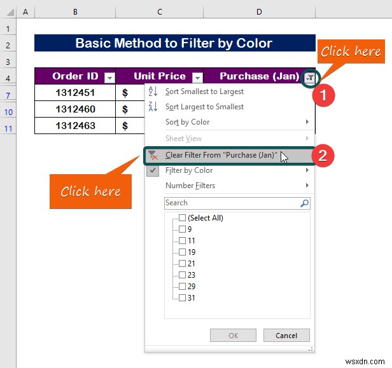392x368 pixels.
Task: Click the Select All corner triangle
Action: point(10,12)
